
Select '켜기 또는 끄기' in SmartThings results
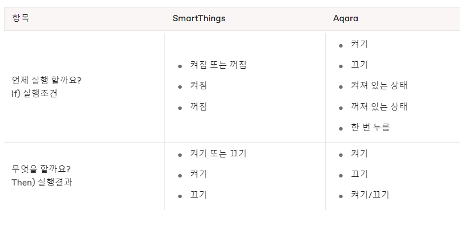(x=218, y=153)
